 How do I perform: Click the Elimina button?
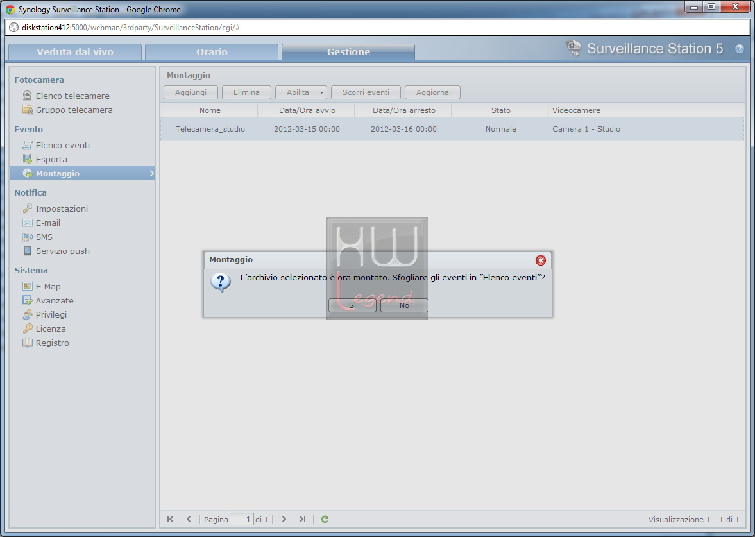click(246, 92)
